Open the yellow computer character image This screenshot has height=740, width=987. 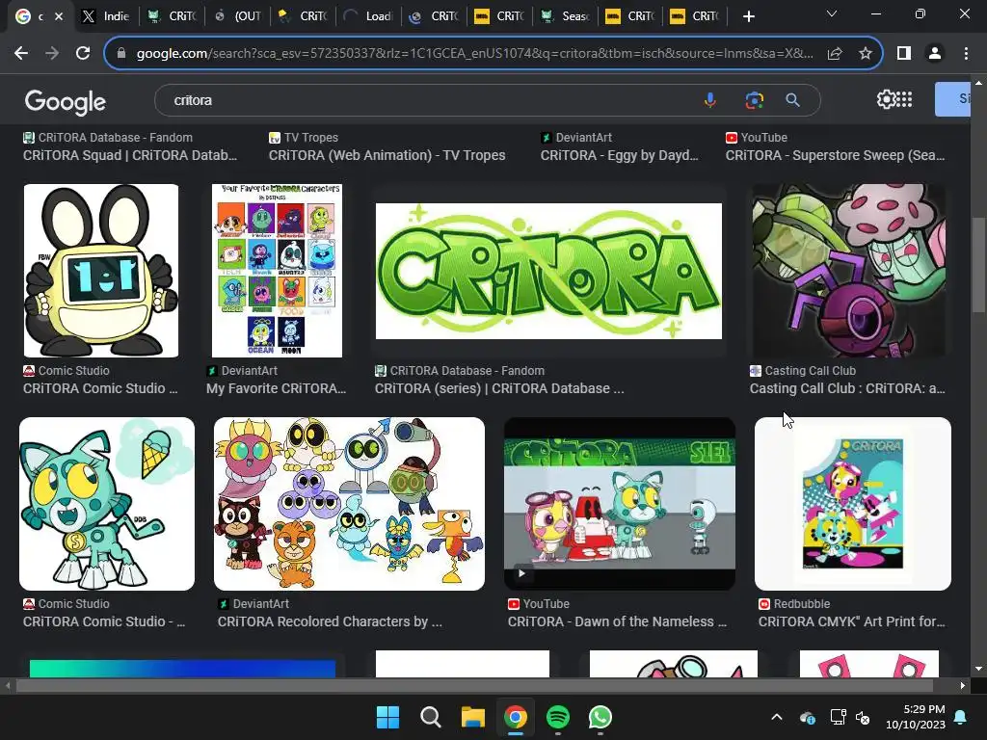100,271
